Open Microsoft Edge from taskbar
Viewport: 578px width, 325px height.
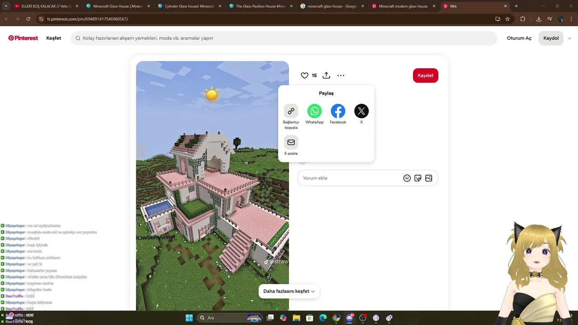point(323,318)
